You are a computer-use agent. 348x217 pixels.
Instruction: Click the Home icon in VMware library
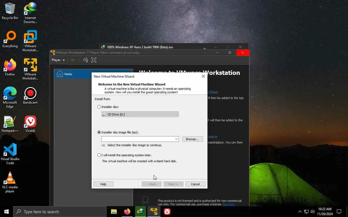point(60,74)
